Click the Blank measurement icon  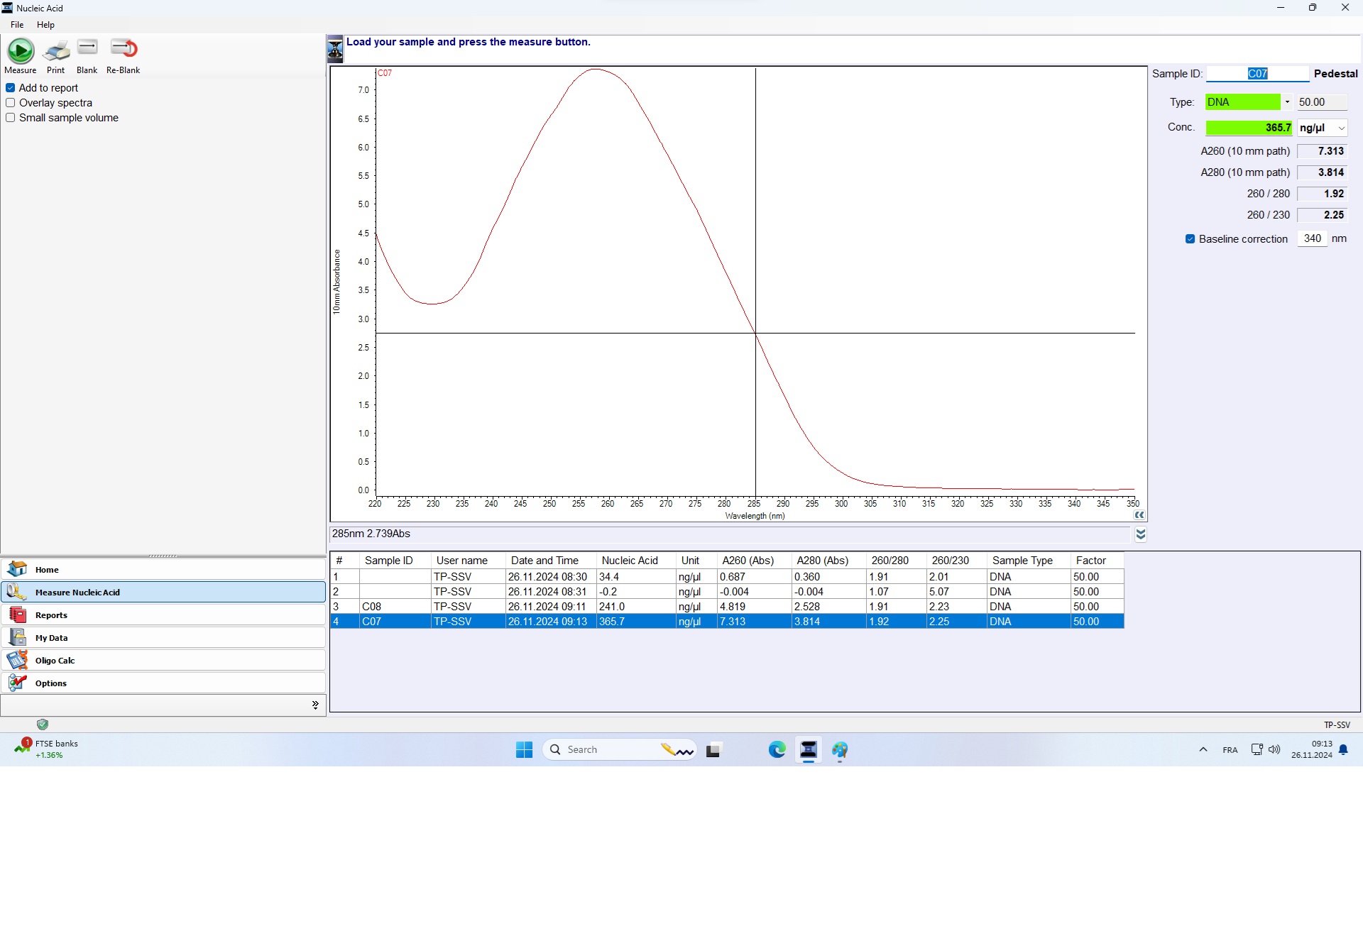pos(87,48)
